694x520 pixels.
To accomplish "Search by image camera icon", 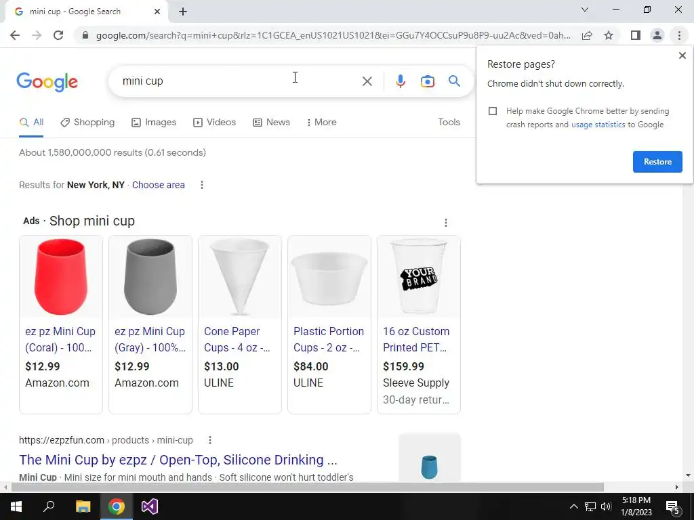I will (427, 81).
